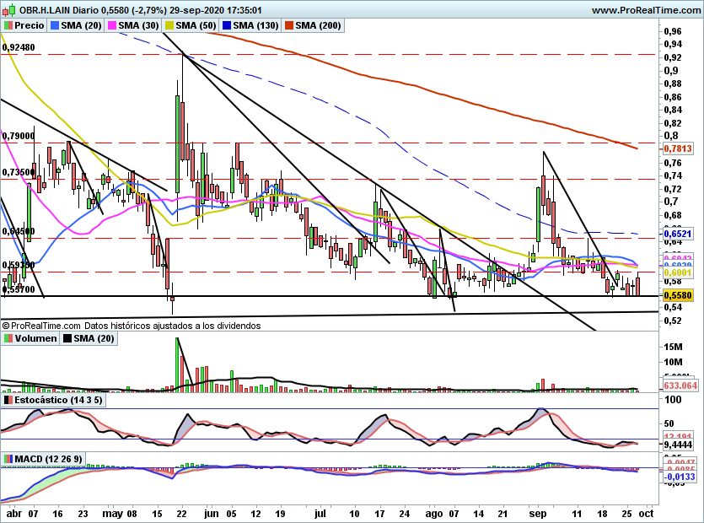
Task: Open the www.ProRealTime.com link
Action: tap(646, 10)
